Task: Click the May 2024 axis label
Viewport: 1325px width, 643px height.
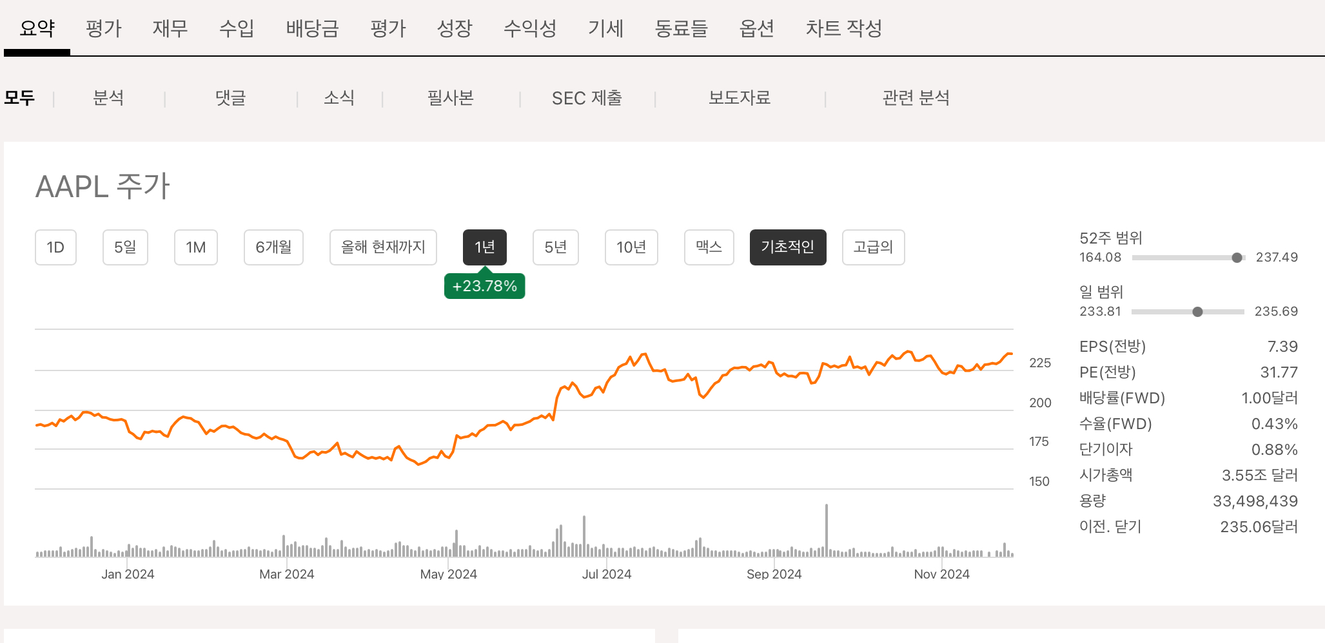Action: tap(449, 574)
